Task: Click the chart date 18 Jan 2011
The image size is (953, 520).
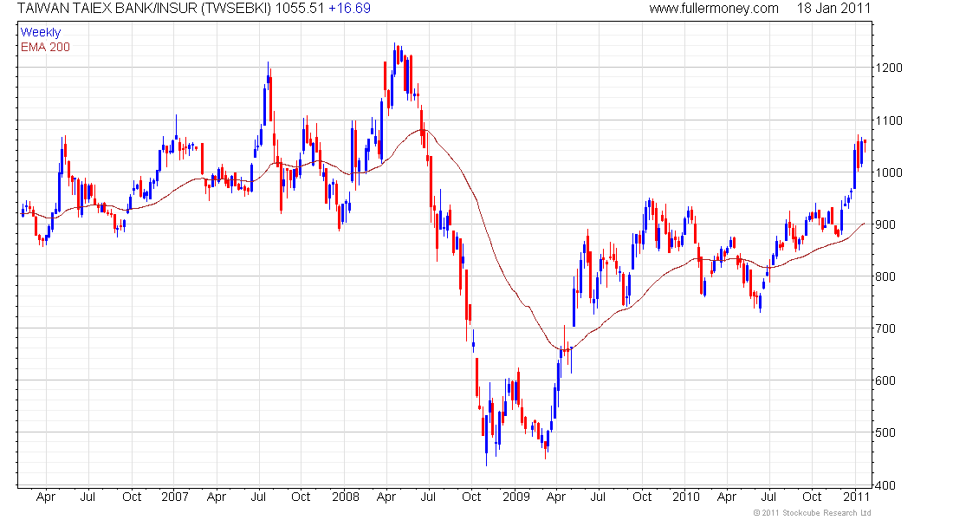Action: click(833, 9)
